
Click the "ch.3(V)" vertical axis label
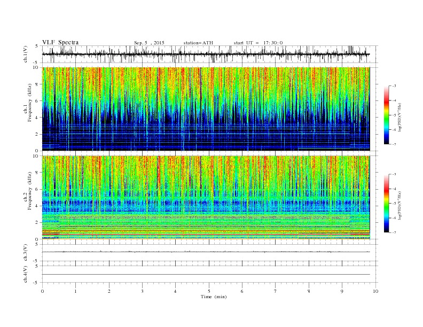click(x=26, y=253)
